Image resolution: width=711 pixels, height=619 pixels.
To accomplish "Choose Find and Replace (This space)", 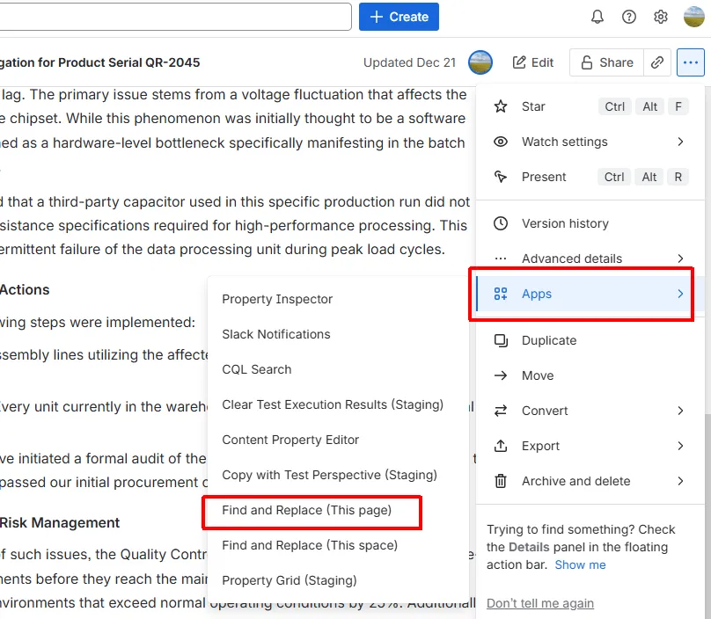I will 310,545.
